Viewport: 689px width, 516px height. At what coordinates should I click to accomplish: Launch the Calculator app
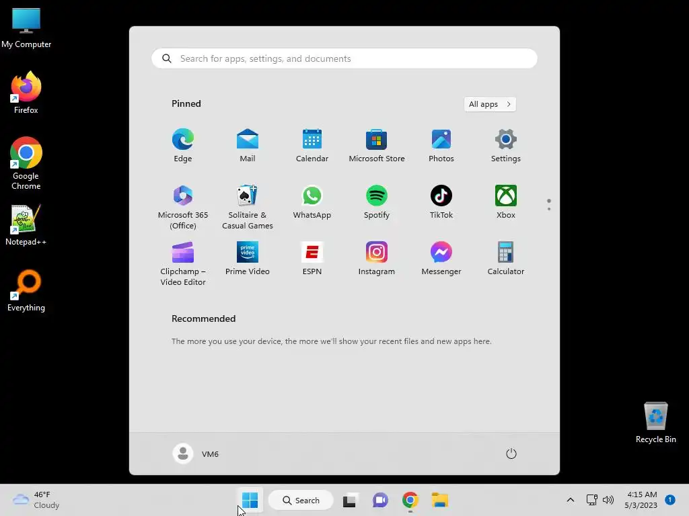506,259
